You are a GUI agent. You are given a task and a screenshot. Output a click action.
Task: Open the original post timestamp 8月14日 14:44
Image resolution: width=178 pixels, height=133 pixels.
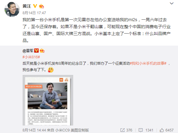pos(34,130)
